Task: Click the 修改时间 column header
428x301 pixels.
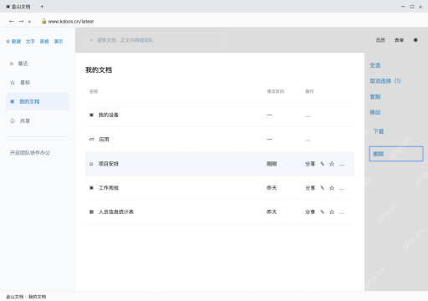Action: coord(276,91)
